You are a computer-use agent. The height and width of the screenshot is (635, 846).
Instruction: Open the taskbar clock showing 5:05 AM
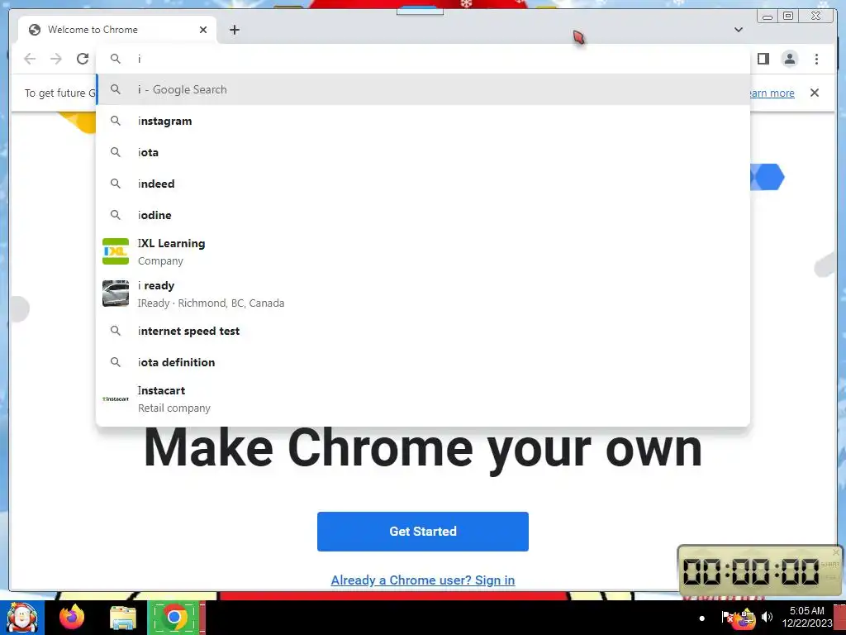(x=806, y=617)
